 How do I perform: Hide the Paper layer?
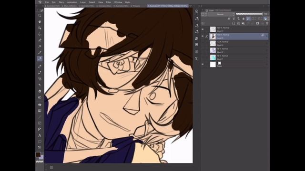203,64
